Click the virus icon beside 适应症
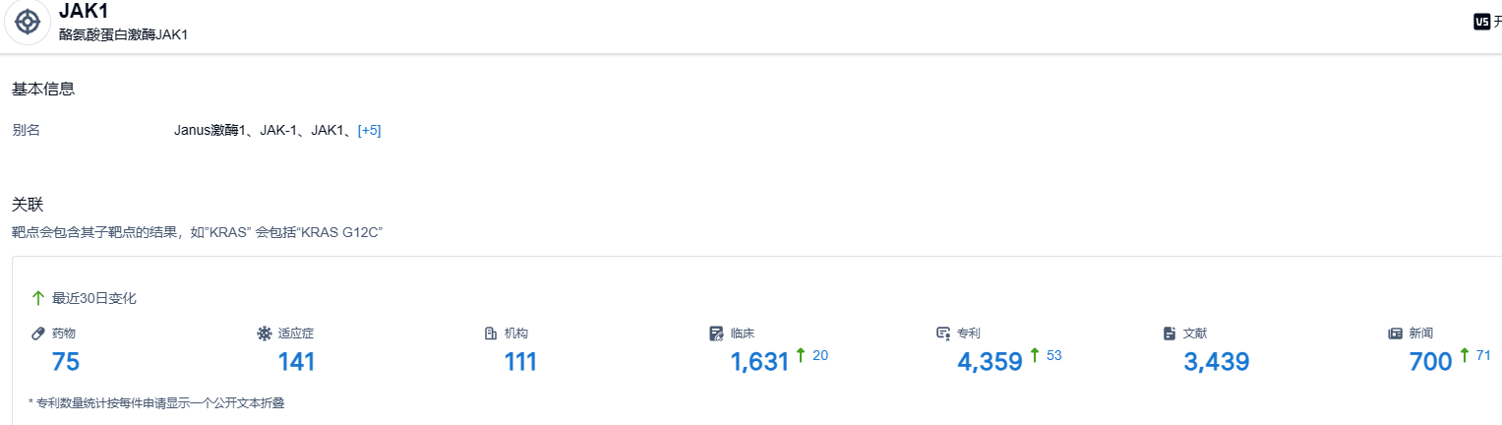1502x425 pixels. 264,334
